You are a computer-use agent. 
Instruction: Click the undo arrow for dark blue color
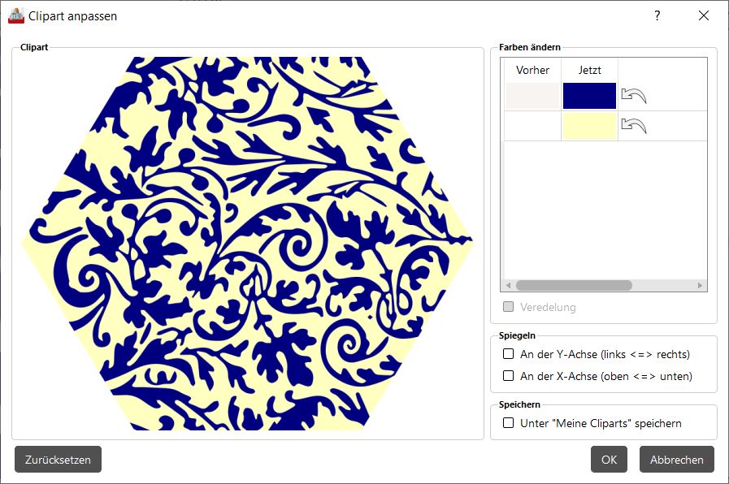point(634,96)
